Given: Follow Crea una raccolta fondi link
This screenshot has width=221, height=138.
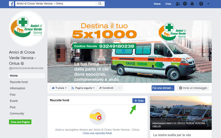Looking at the screenshot, I should tap(97, 133).
